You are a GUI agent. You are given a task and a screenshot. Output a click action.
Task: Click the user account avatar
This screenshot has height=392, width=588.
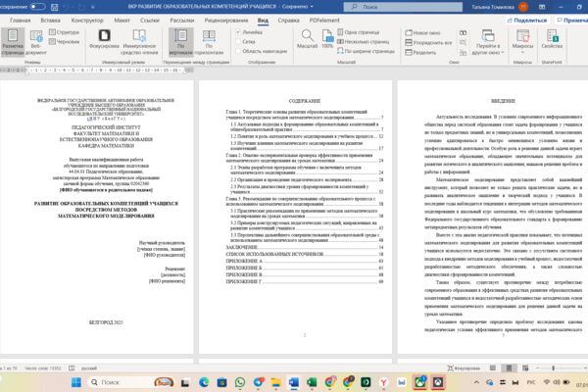pos(523,7)
